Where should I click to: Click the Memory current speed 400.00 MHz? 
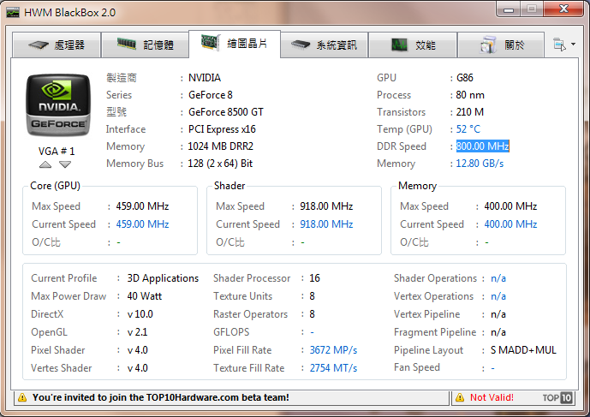(510, 224)
